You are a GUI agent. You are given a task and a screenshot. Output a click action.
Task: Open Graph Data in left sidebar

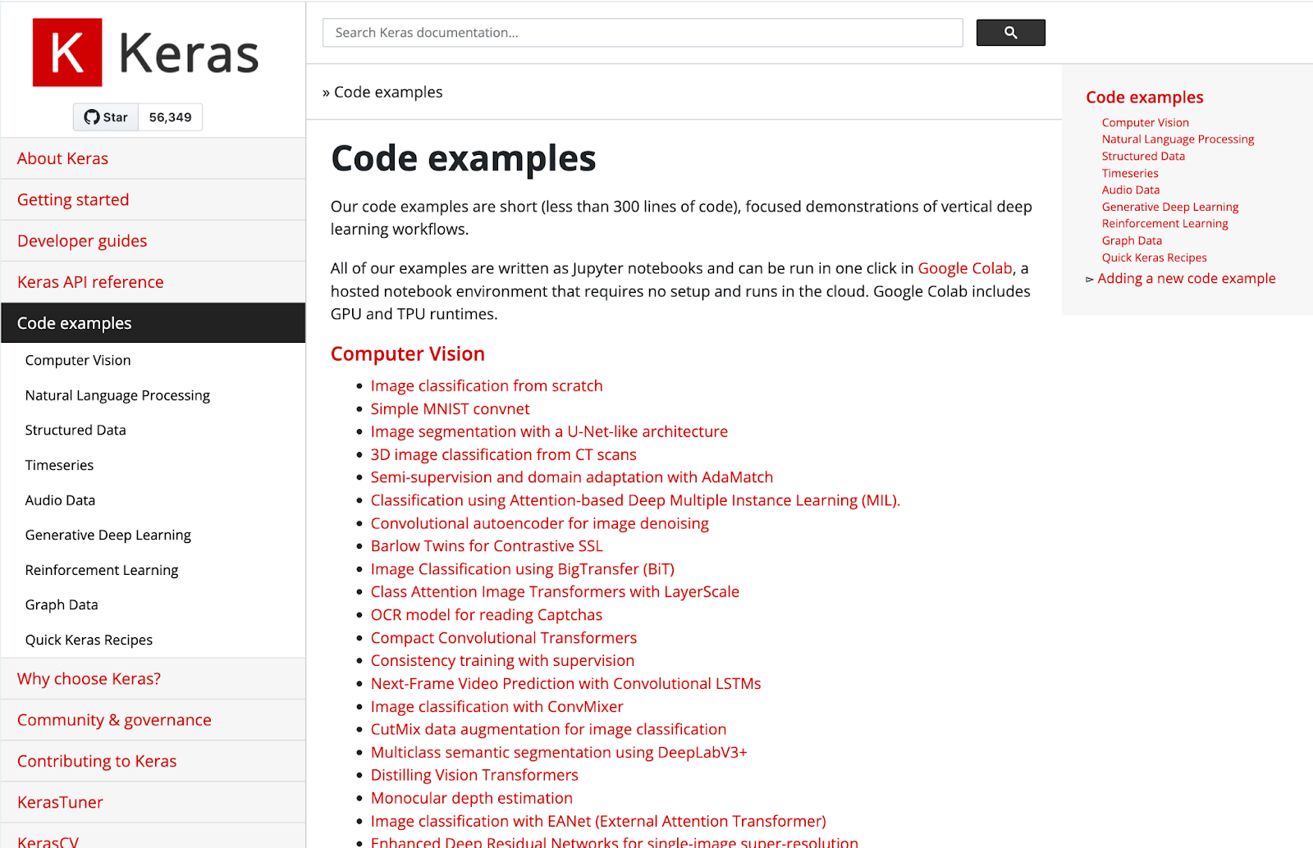coord(62,604)
